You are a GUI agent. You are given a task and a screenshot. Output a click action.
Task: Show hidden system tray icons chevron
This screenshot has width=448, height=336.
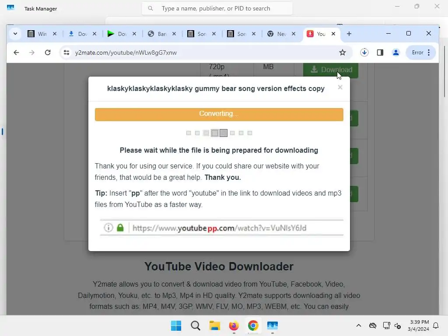click(x=359, y=325)
